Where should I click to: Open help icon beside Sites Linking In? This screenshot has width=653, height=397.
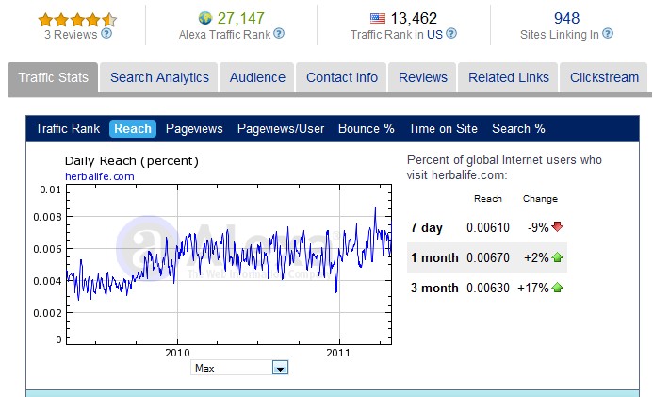(608, 33)
